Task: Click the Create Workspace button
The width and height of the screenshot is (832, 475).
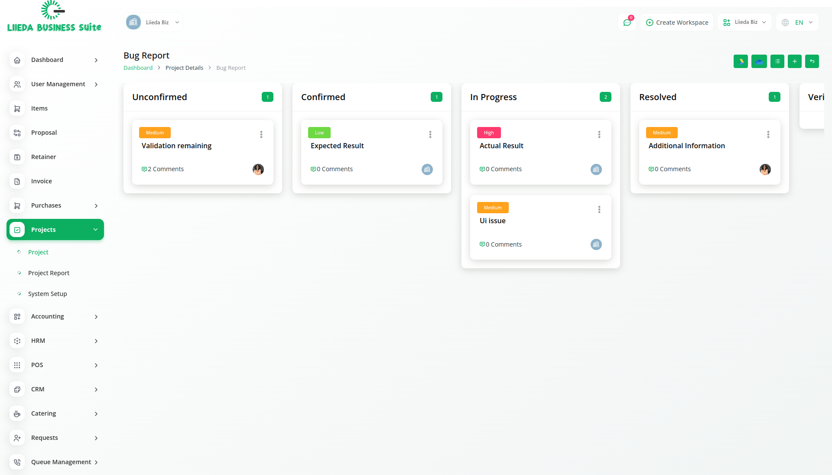Action: pos(677,23)
